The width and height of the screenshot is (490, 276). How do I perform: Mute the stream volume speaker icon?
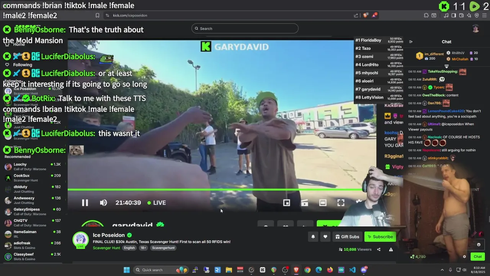point(103,203)
